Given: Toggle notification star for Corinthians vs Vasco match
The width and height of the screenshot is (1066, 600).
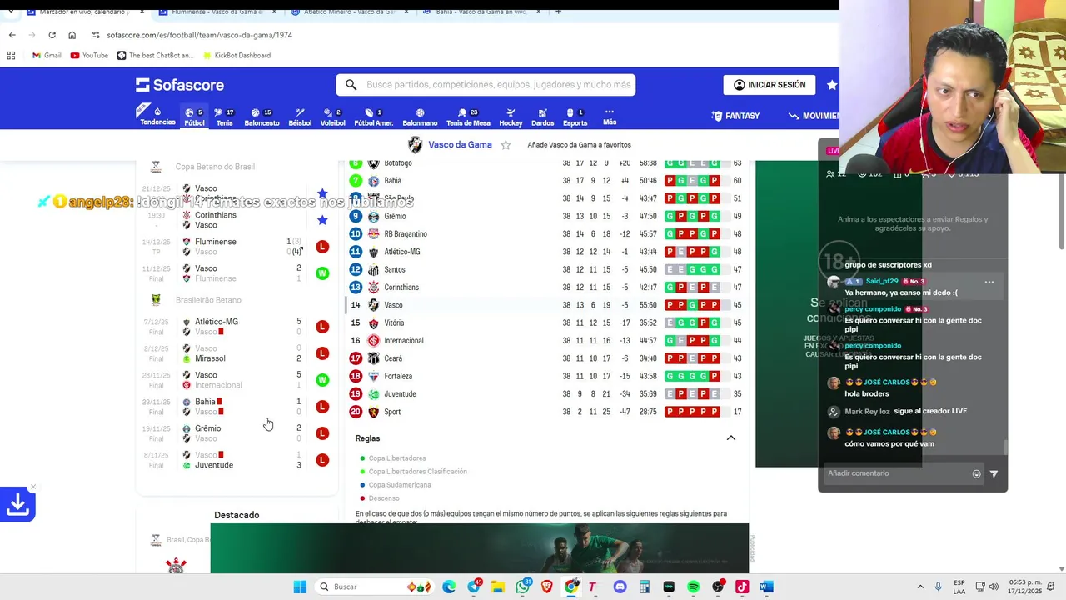Looking at the screenshot, I should [x=322, y=220].
